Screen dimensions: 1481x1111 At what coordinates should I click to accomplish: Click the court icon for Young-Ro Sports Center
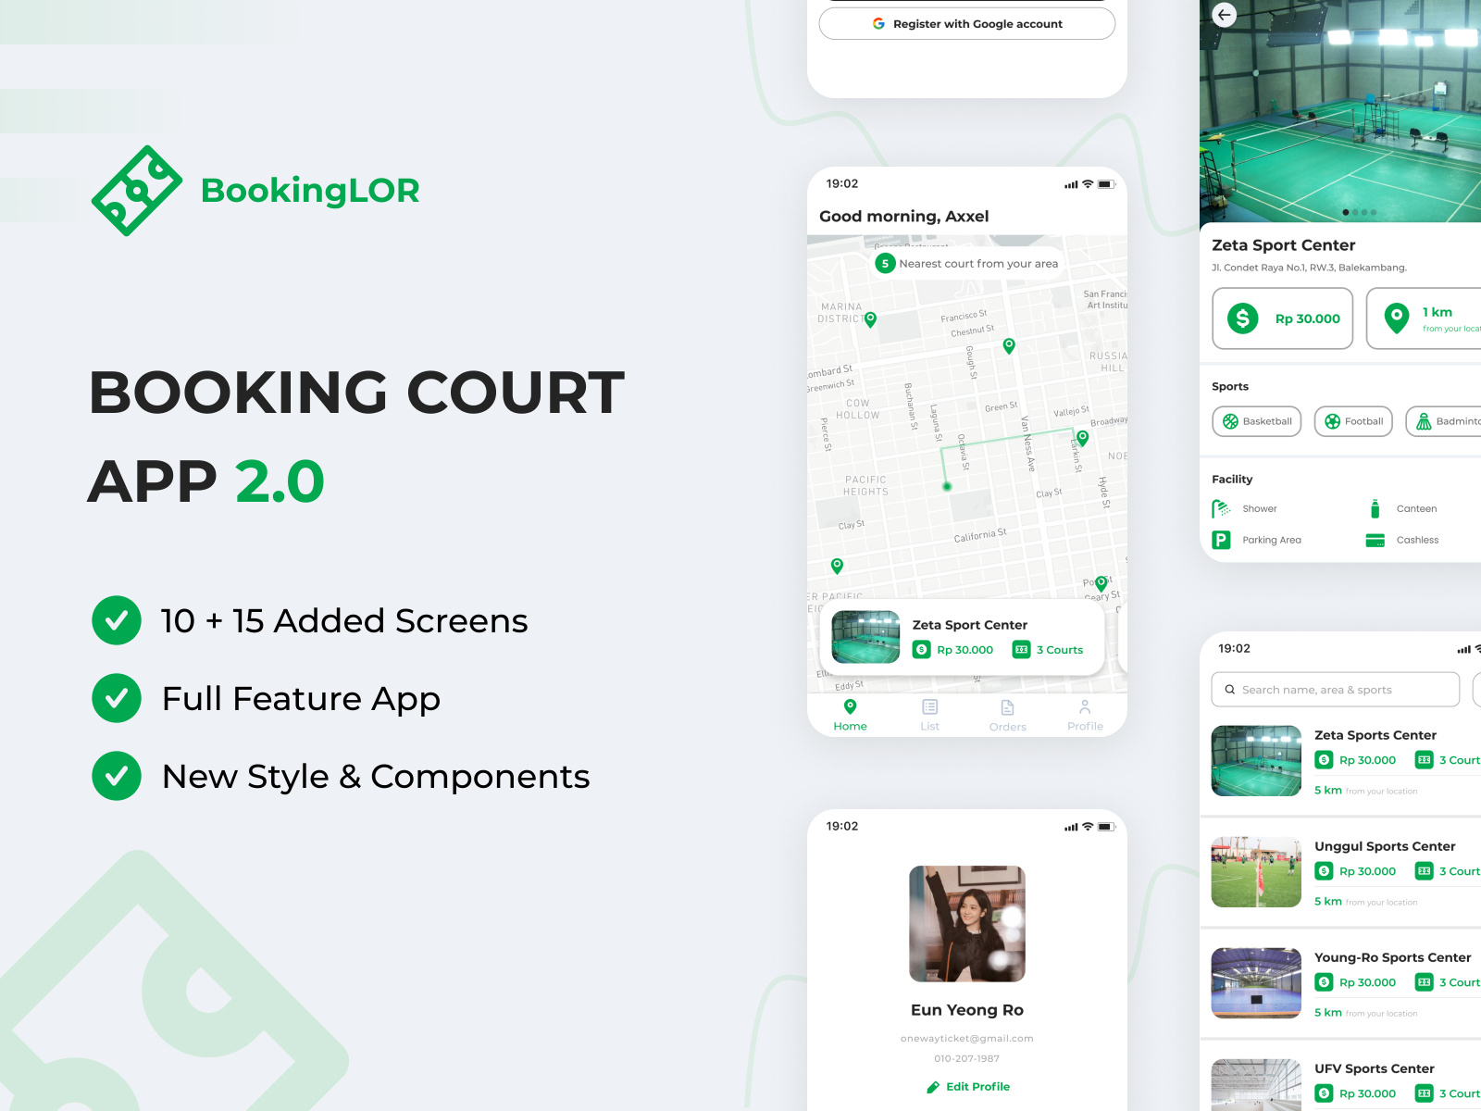tap(1424, 982)
